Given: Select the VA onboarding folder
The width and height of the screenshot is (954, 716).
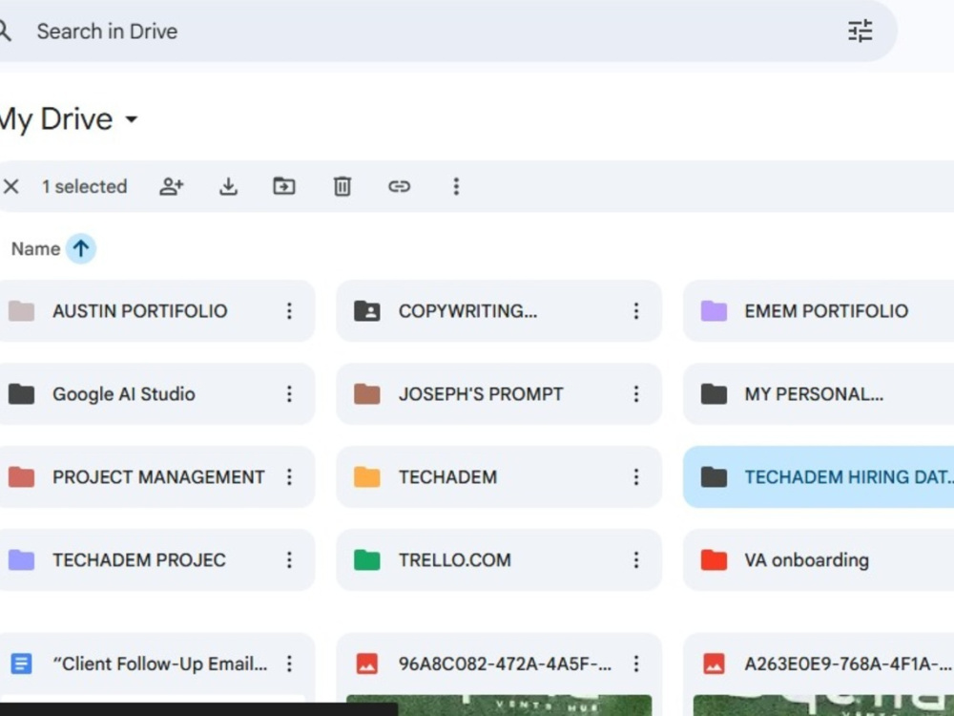Looking at the screenshot, I should (x=819, y=559).
